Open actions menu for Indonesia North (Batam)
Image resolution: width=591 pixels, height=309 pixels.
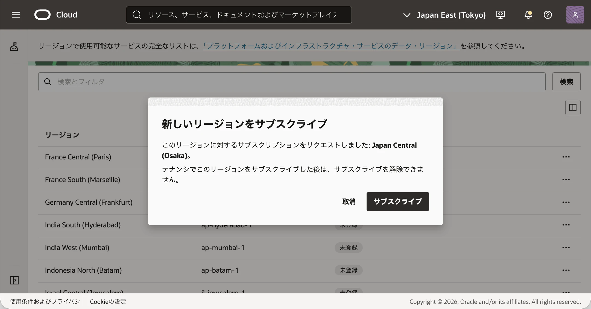[566, 270]
